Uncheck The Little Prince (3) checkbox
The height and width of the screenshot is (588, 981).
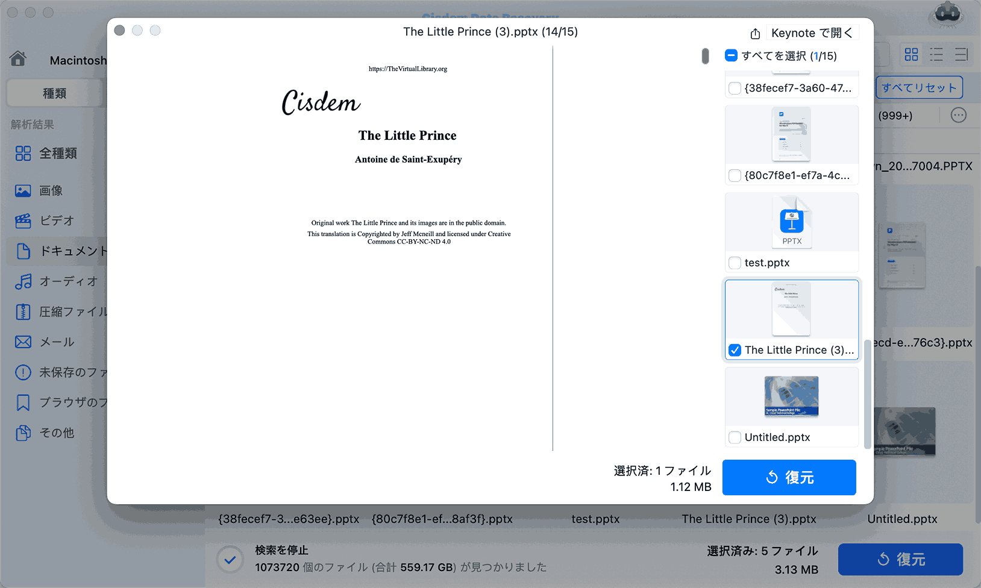click(735, 350)
